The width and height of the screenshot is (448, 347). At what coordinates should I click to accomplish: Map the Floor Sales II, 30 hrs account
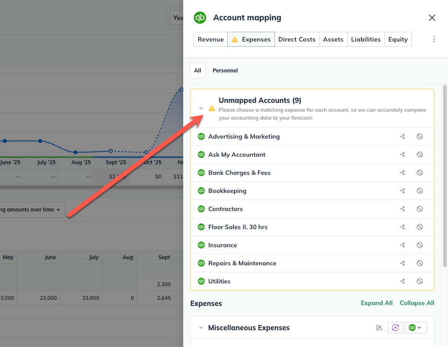pyautogui.click(x=402, y=227)
